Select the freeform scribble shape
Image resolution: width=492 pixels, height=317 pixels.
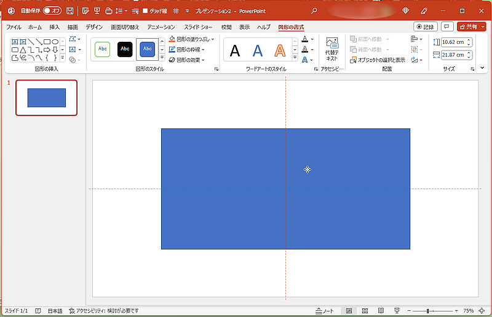[x=23, y=58]
